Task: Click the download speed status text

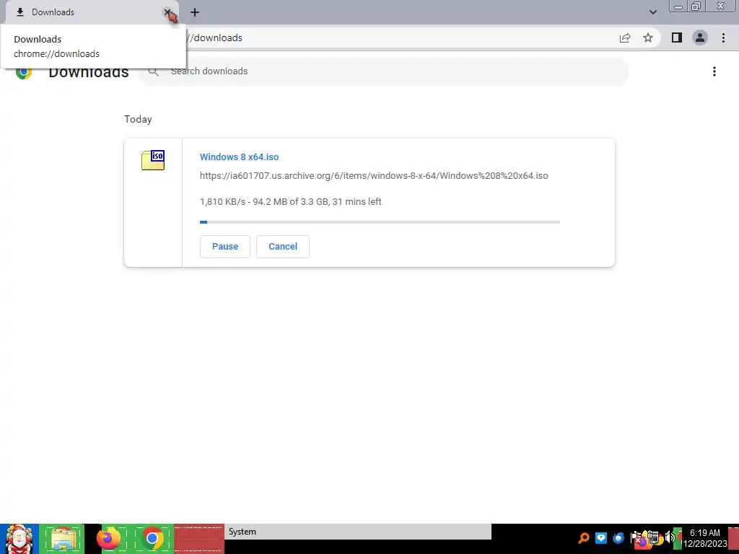Action: [290, 202]
